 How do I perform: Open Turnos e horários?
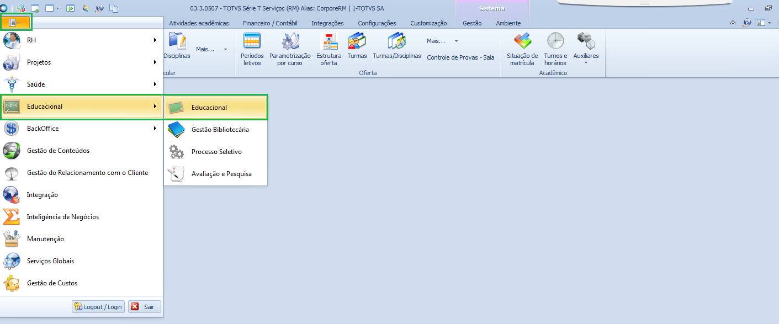point(555,49)
